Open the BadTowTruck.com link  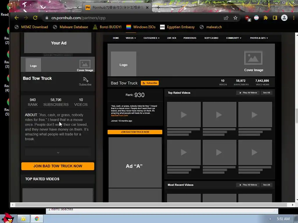119,116
